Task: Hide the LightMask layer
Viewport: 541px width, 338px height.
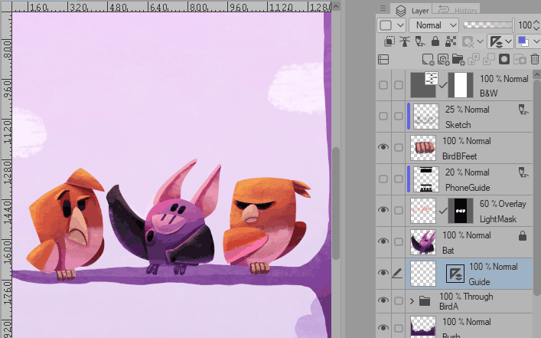Action: point(383,209)
